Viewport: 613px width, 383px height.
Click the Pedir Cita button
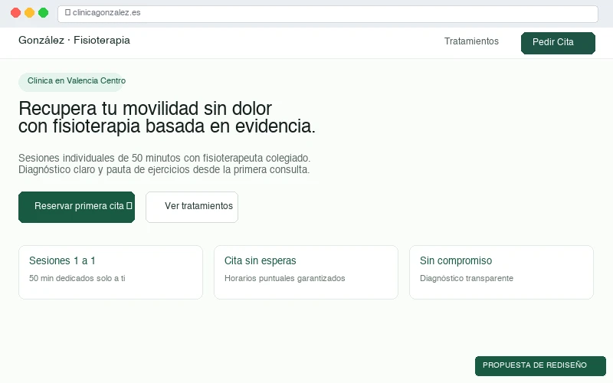coord(558,43)
